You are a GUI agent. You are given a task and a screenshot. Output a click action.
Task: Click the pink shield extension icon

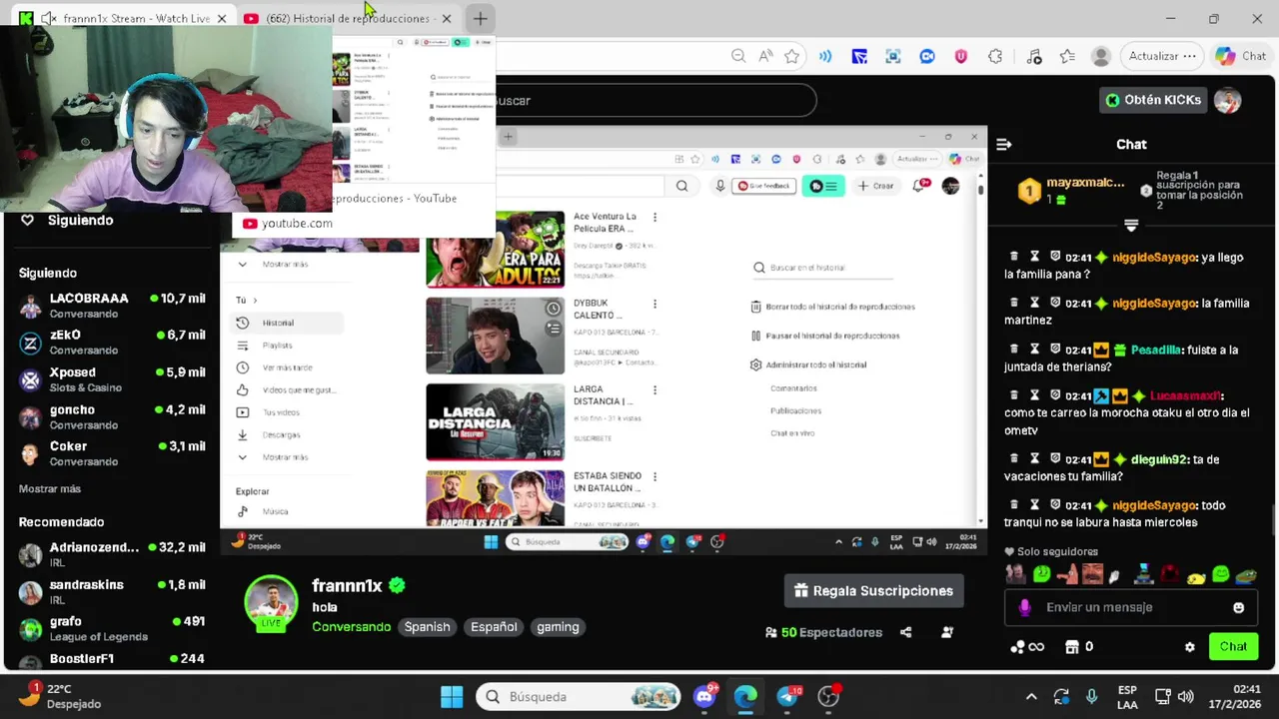[961, 56]
